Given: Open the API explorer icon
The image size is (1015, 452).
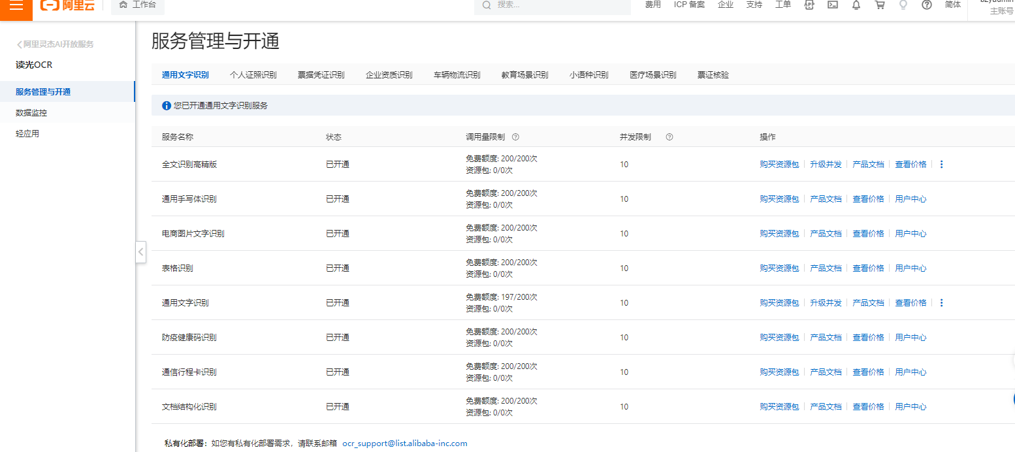Looking at the screenshot, I should pyautogui.click(x=809, y=5).
